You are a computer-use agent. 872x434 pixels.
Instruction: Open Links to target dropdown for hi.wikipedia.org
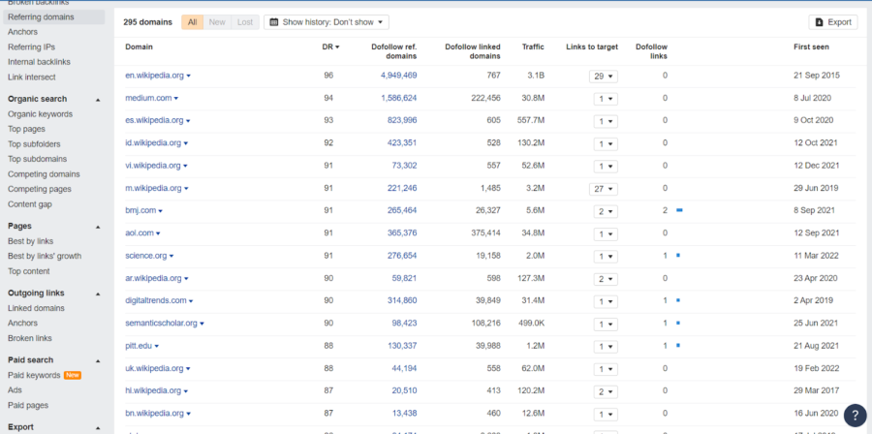point(606,391)
